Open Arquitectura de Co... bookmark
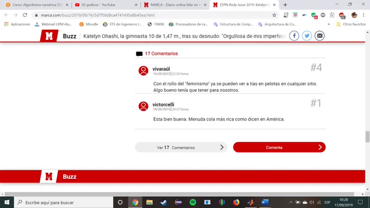 [277, 24]
